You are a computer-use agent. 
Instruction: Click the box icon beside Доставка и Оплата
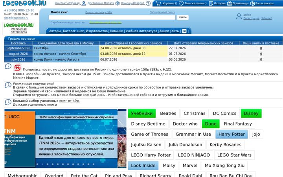point(118,3)
